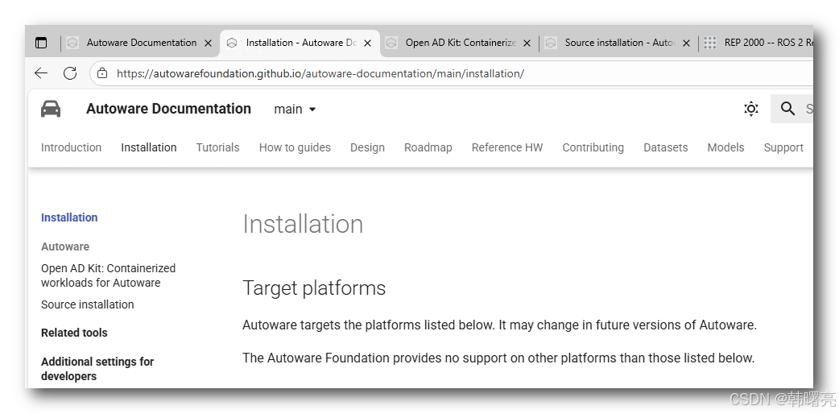
Task: Switch to the Open AD Kit browser tab
Action: pos(460,43)
